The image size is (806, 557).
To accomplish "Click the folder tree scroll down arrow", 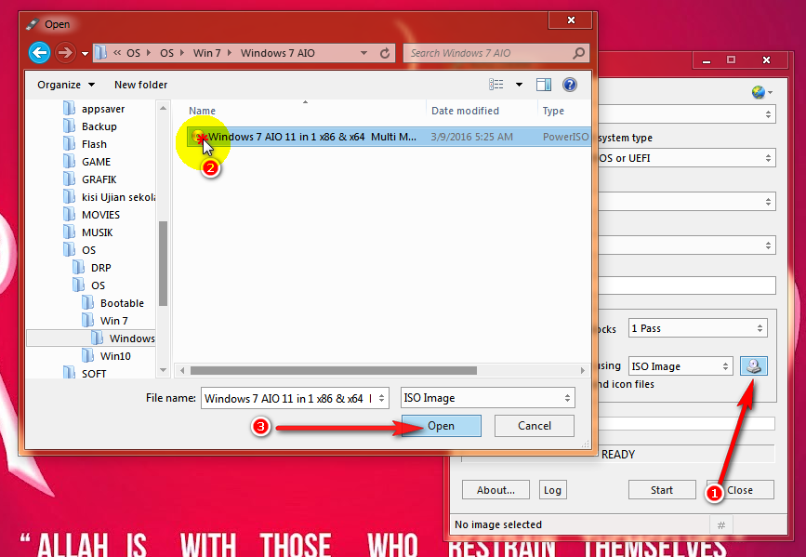I will coord(163,370).
